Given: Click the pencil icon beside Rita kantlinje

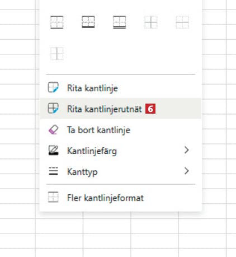Looking at the screenshot, I should point(53,87).
